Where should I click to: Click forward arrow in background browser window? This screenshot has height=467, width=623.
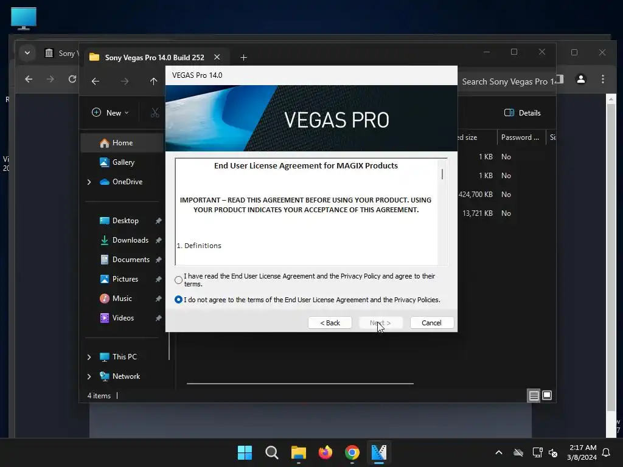click(x=50, y=79)
